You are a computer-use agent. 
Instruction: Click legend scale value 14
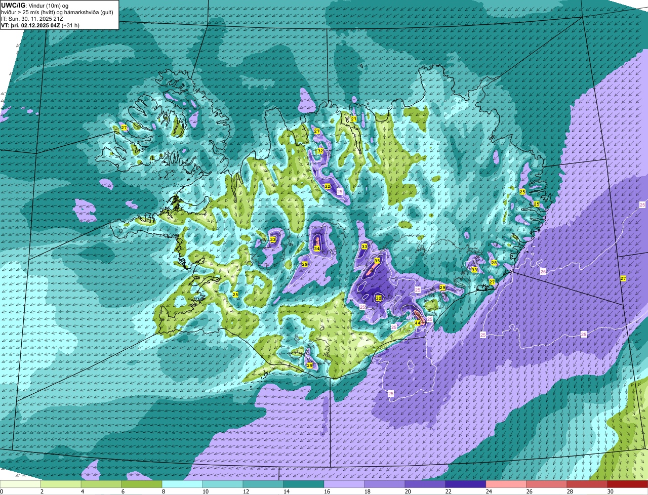(x=286, y=491)
